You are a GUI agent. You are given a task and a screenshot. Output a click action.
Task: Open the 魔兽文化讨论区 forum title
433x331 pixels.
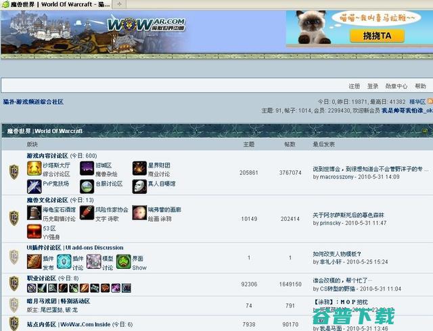pos(47,200)
